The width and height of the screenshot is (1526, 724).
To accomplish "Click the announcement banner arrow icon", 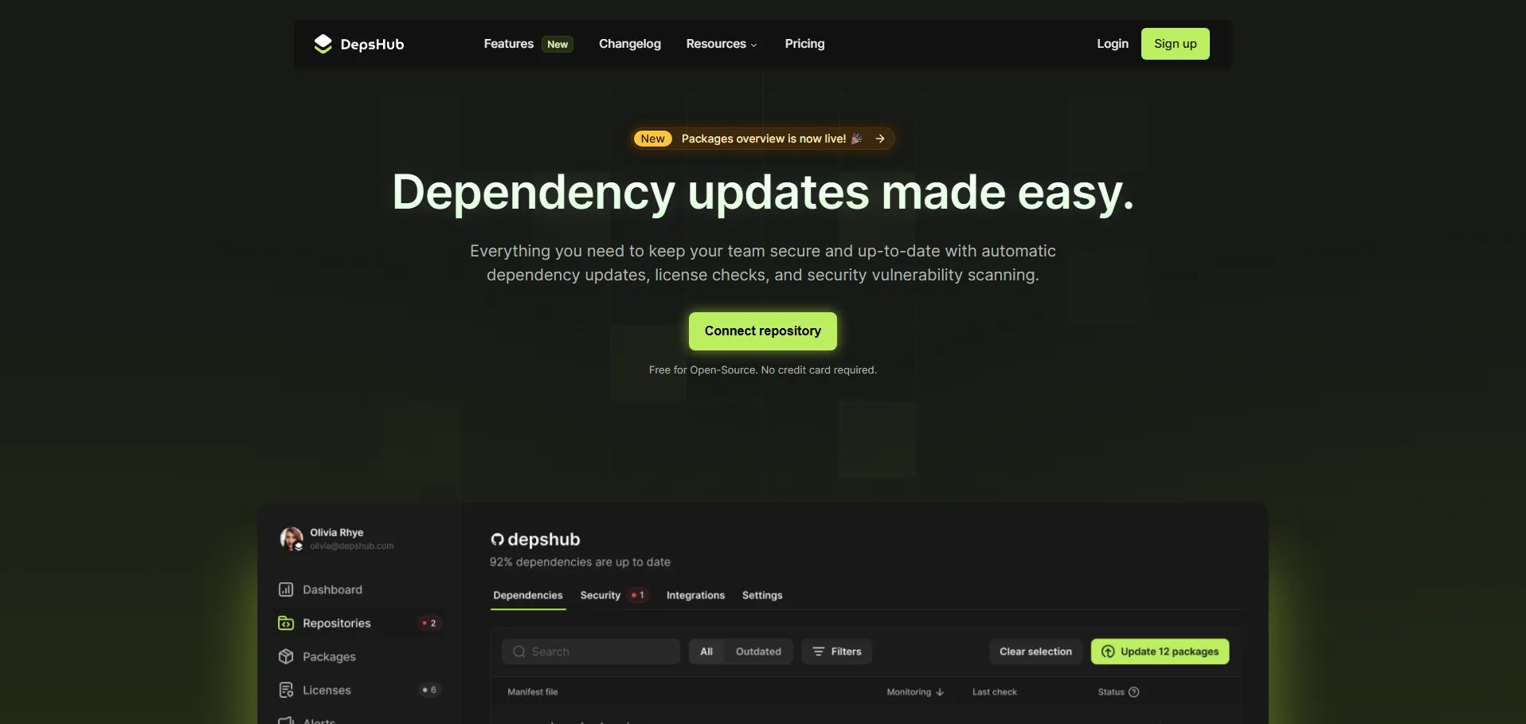I will (880, 139).
